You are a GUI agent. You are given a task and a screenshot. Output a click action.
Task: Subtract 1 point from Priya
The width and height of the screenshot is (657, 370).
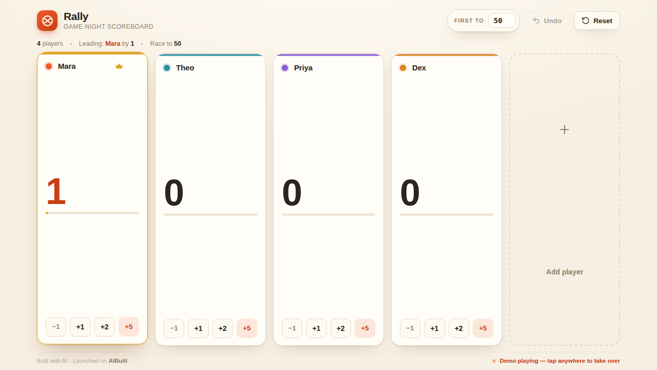tap(292, 328)
